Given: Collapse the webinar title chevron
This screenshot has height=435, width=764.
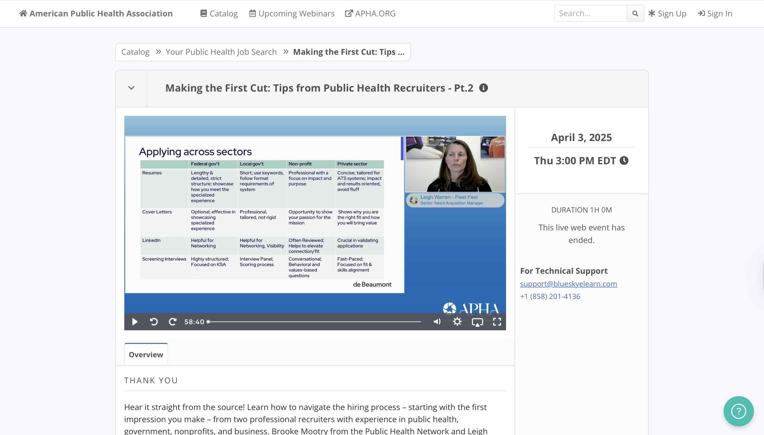Looking at the screenshot, I should [x=131, y=88].
